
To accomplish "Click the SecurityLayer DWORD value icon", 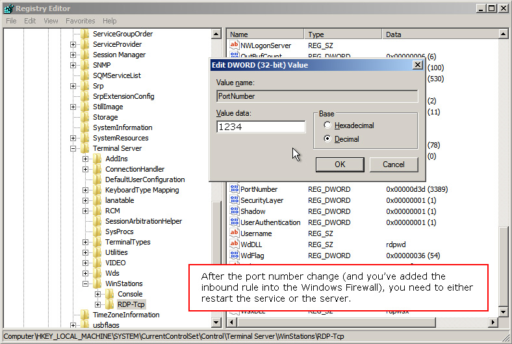I will pyautogui.click(x=234, y=200).
